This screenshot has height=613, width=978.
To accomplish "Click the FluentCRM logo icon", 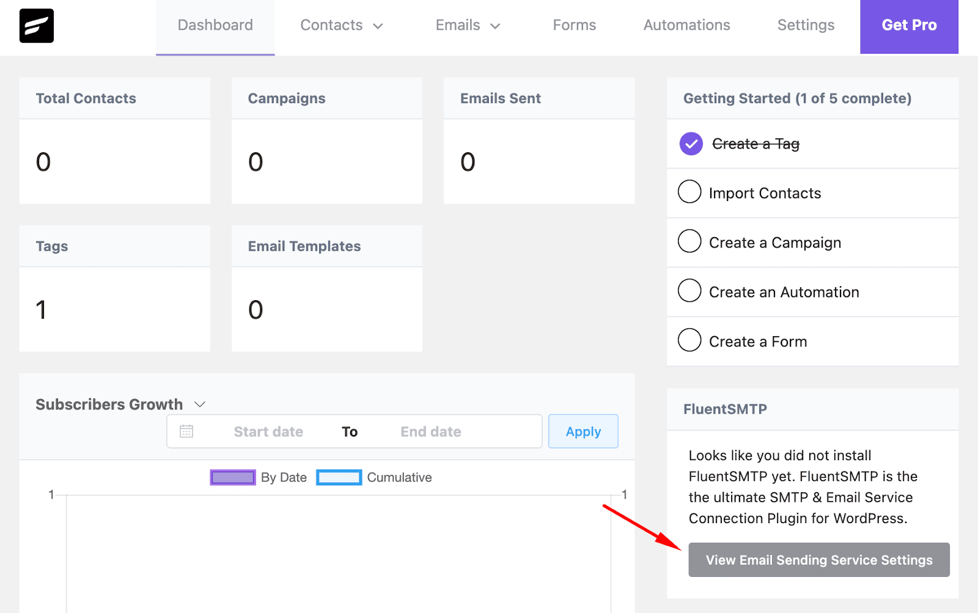I will 37,26.
